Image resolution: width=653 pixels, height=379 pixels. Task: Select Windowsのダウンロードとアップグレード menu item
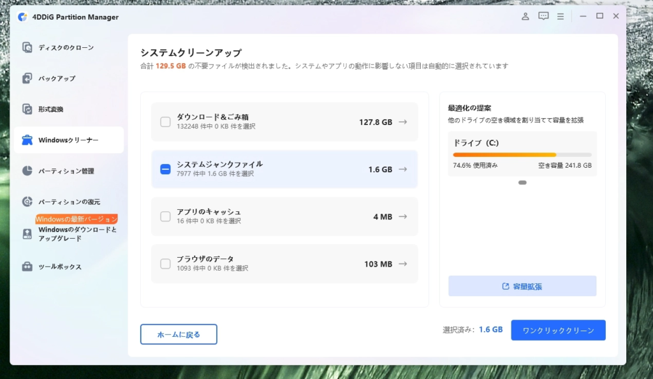tap(77, 234)
